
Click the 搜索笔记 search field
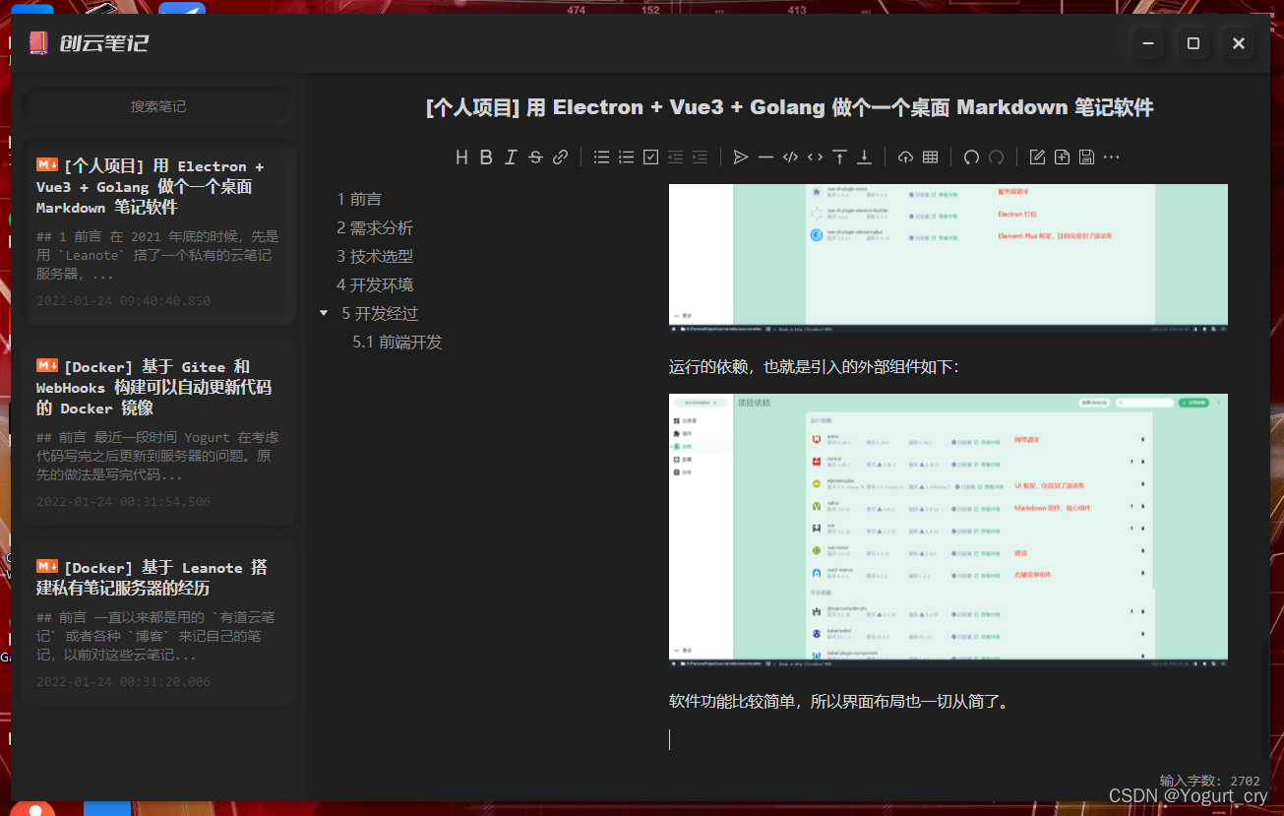pos(157,105)
